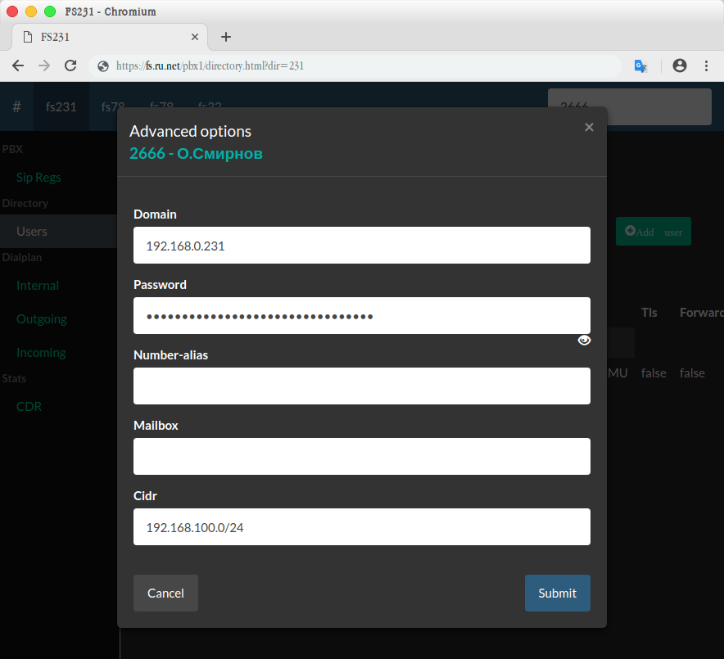Click the browser forward arrow
The width and height of the screenshot is (724, 659).
pyautogui.click(x=44, y=65)
